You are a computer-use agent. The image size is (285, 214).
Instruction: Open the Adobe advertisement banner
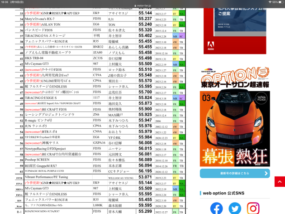tap(235, 31)
